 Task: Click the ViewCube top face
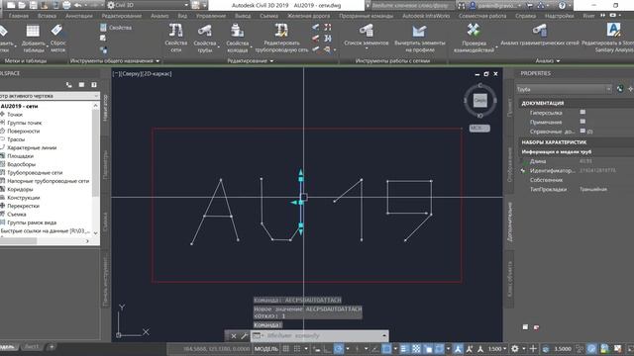tap(479, 100)
